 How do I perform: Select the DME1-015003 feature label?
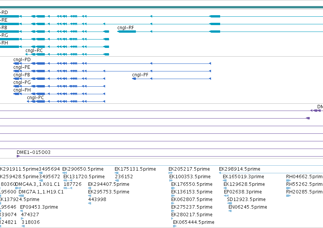[x=33, y=152]
